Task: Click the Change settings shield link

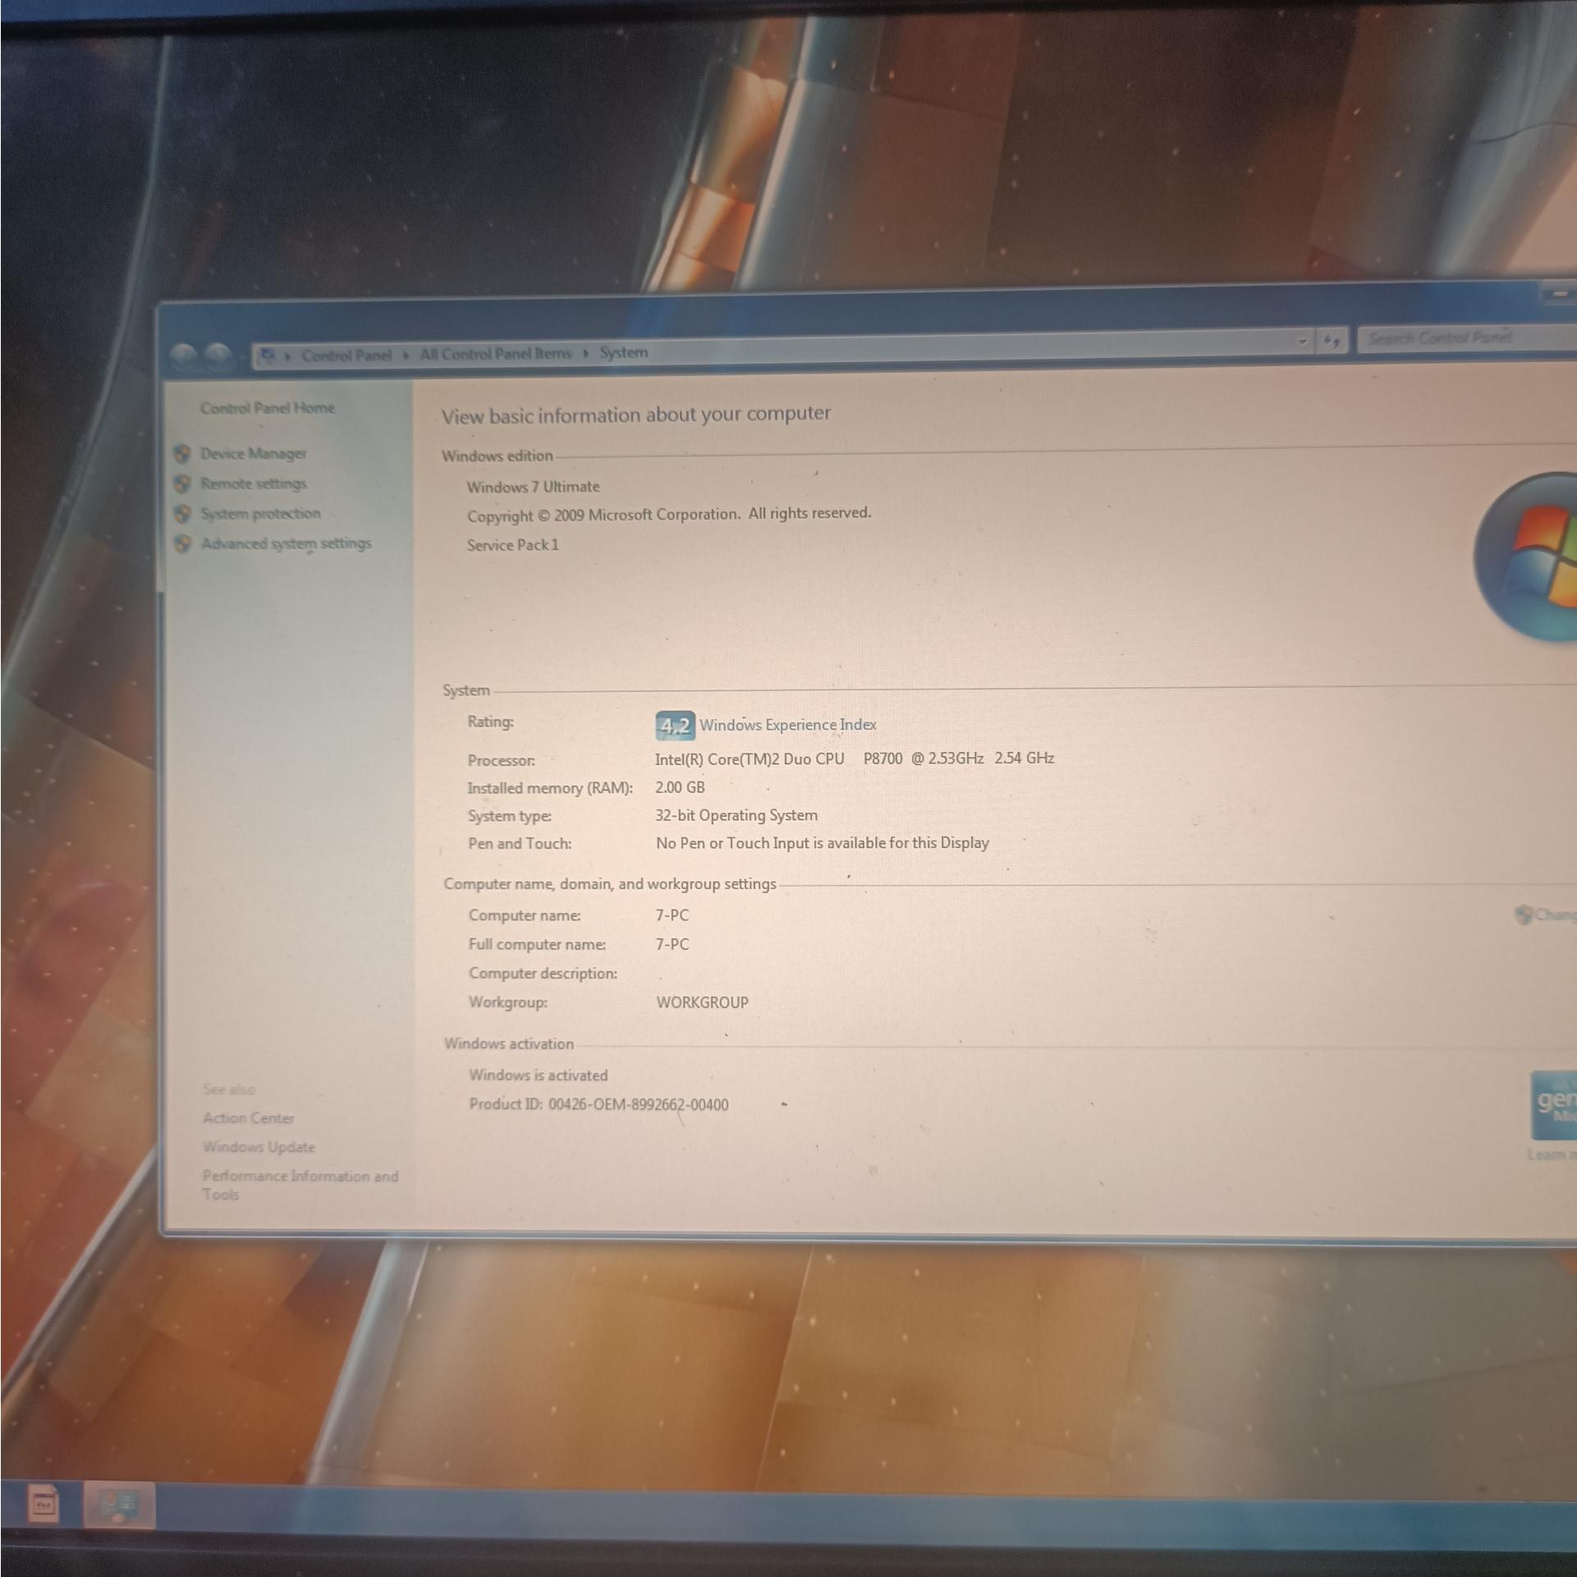Action: 1545,915
